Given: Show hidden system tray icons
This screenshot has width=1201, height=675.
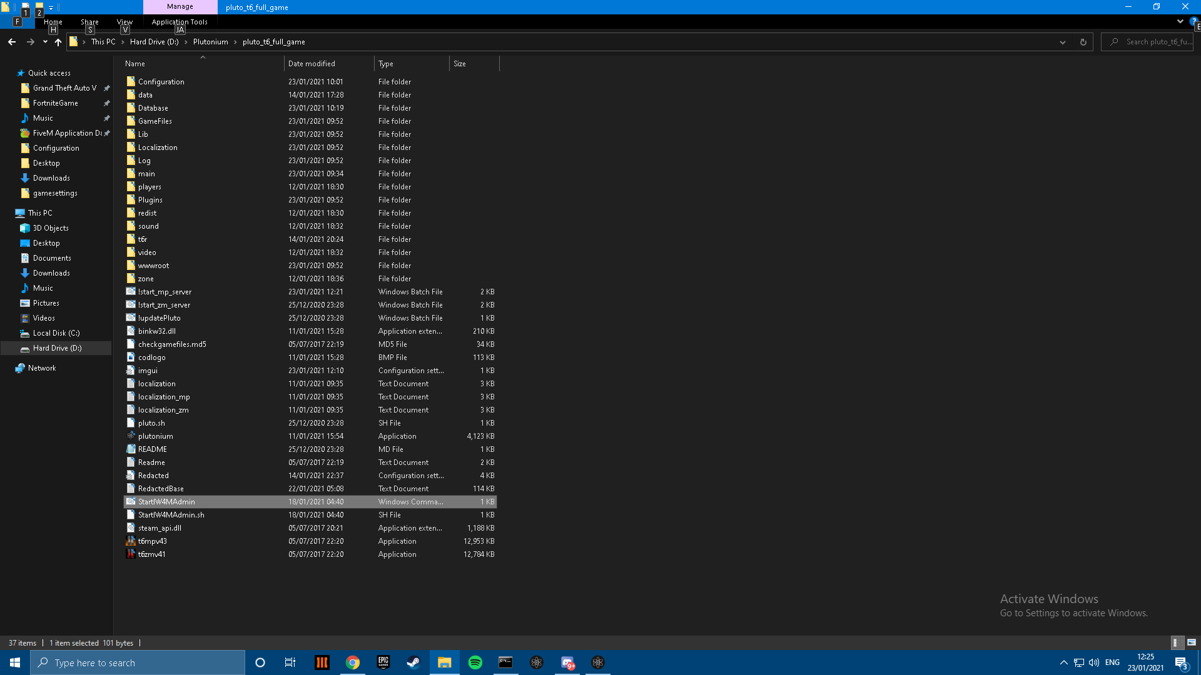Looking at the screenshot, I should click(1063, 662).
